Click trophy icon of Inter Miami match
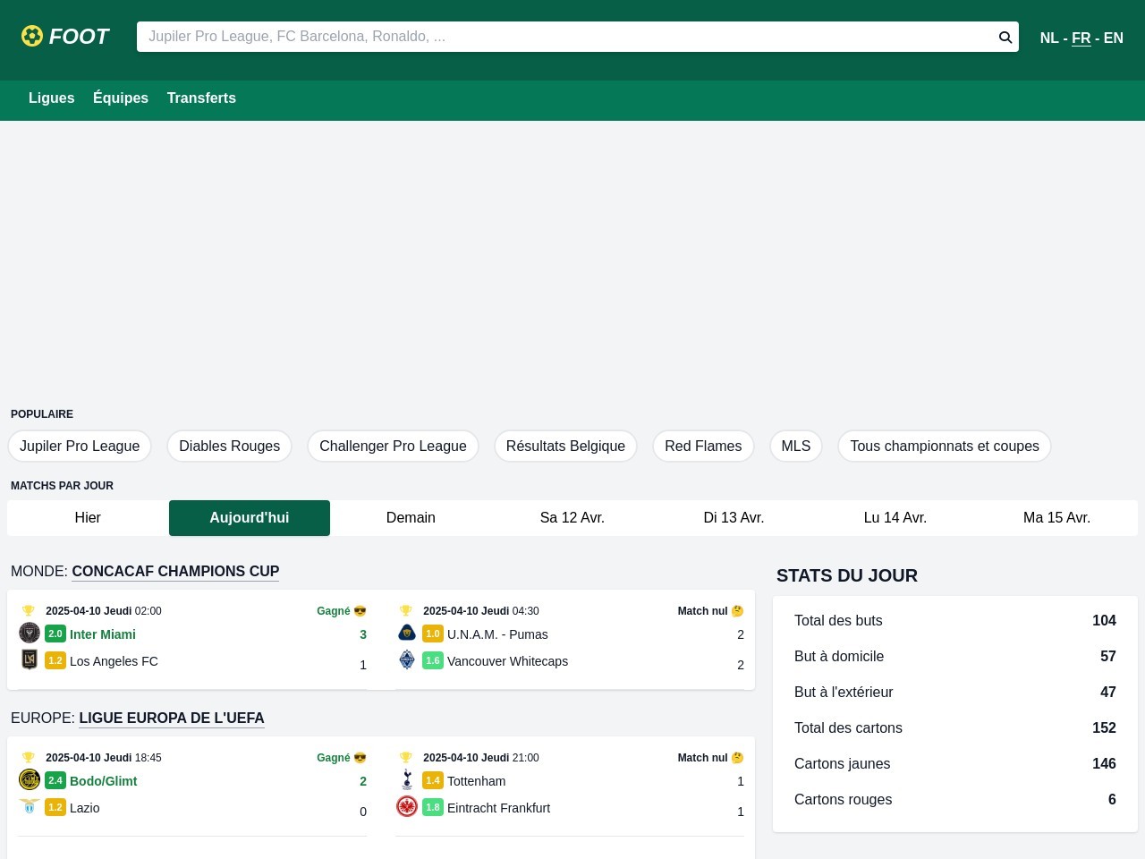The width and height of the screenshot is (1145, 859). (x=29, y=611)
